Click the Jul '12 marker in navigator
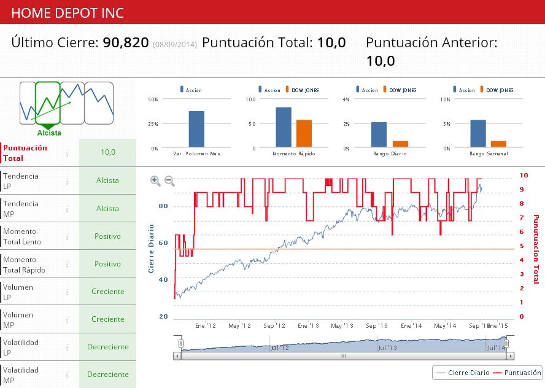The image size is (545, 388). (x=279, y=347)
